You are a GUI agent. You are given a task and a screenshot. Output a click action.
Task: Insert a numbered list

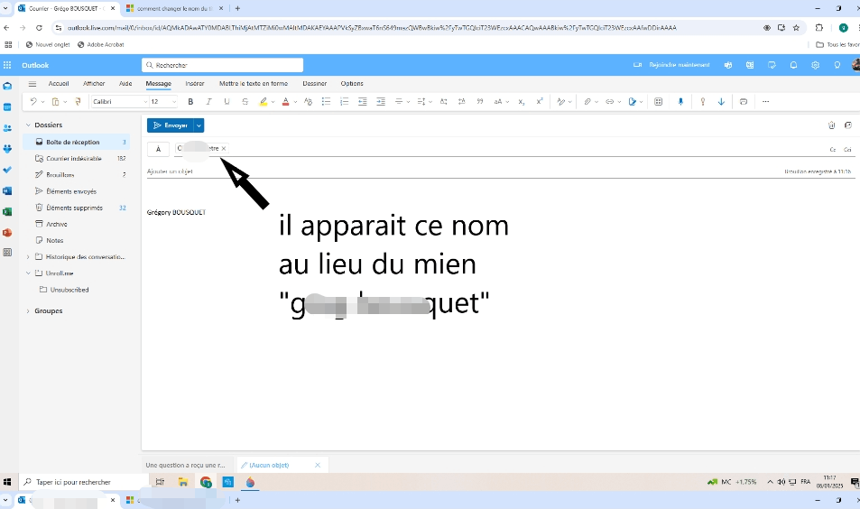[345, 101]
